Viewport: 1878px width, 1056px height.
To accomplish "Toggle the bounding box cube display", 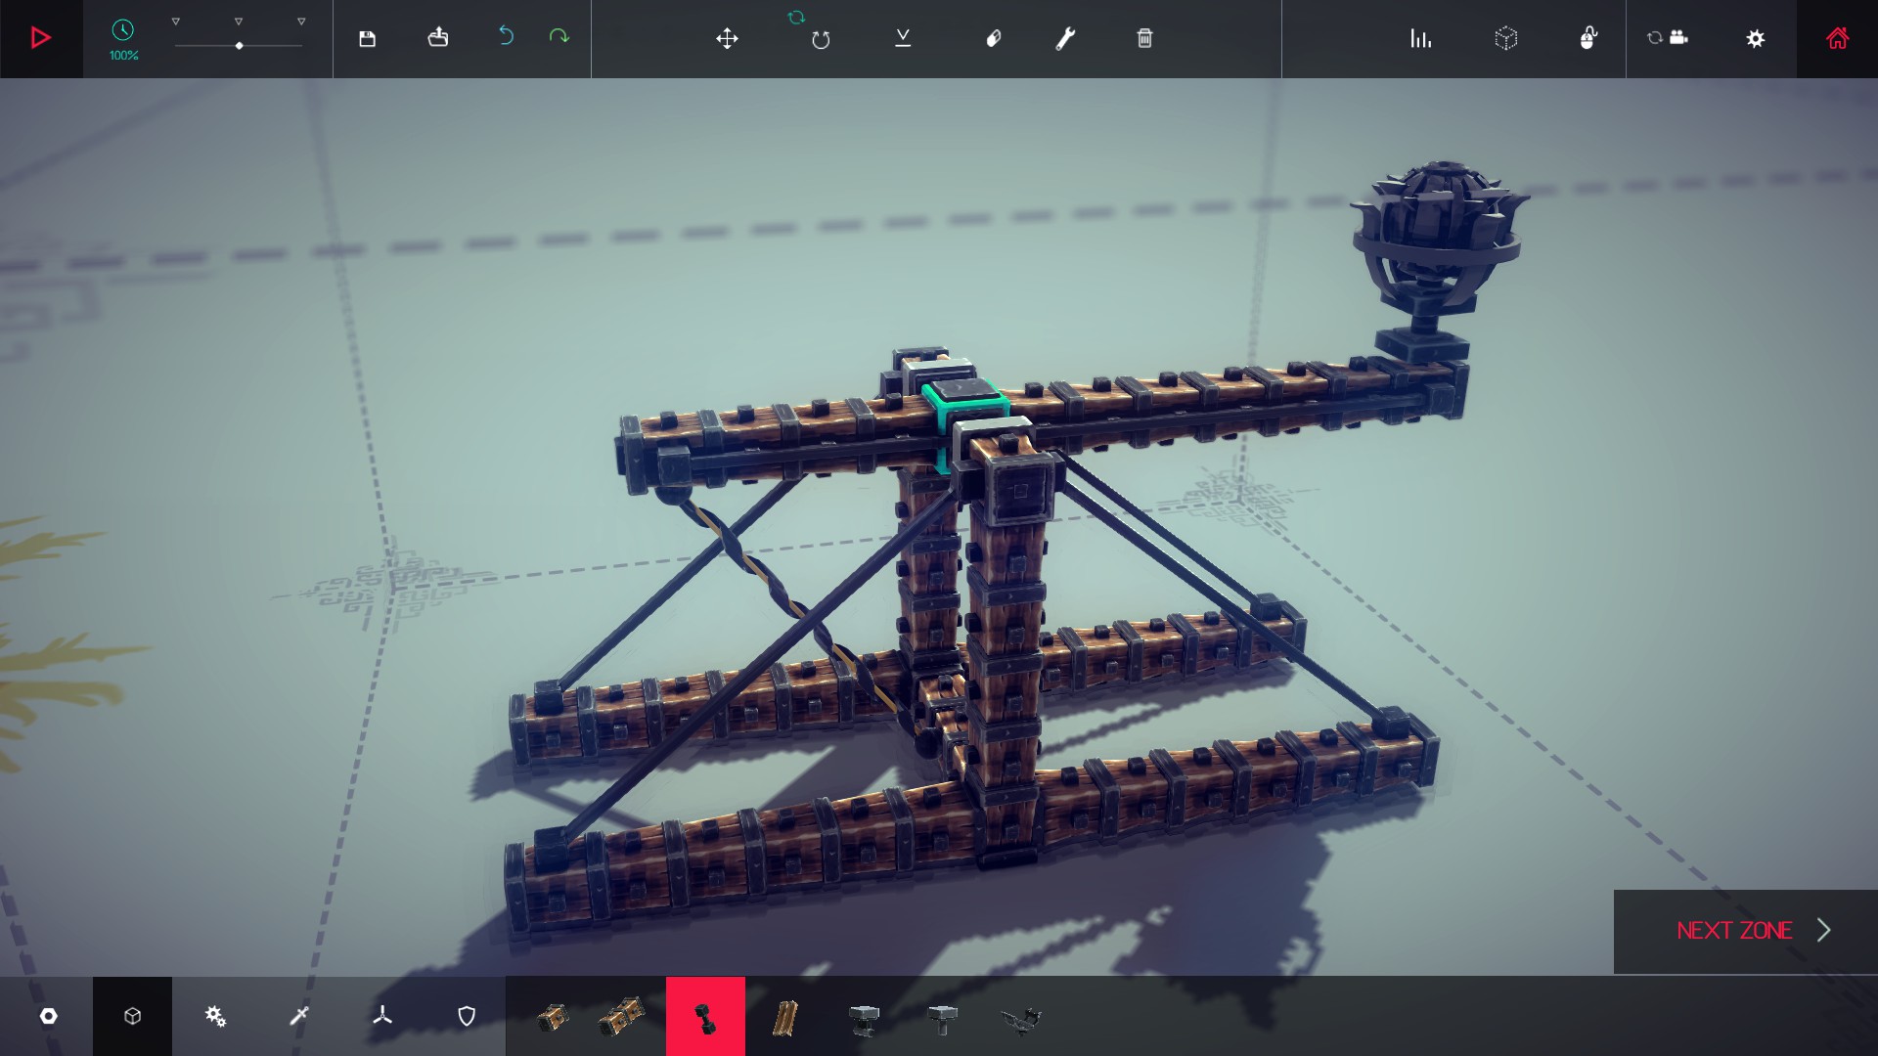I will [1505, 39].
